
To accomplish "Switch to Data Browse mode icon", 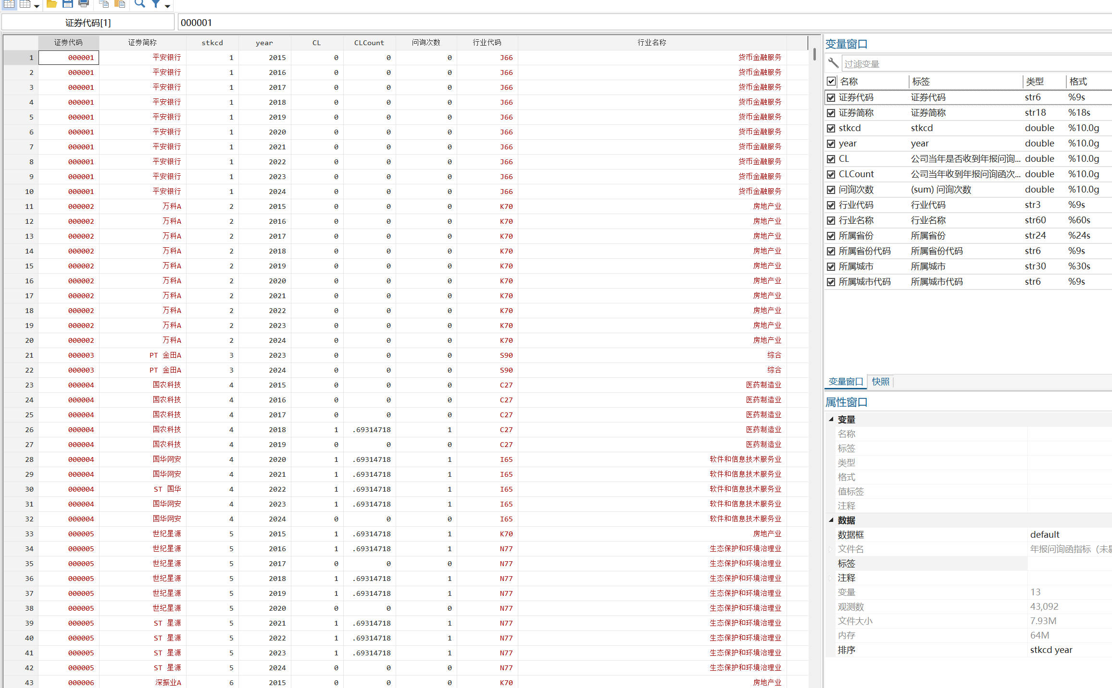I will click(25, 4).
